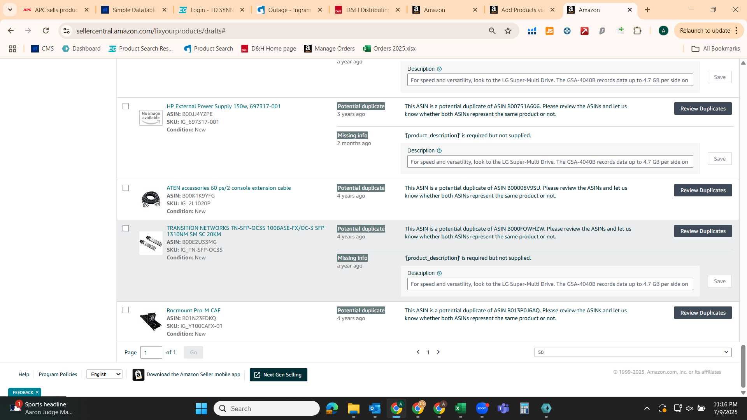Save description for HP External Power Supply

(x=719, y=159)
